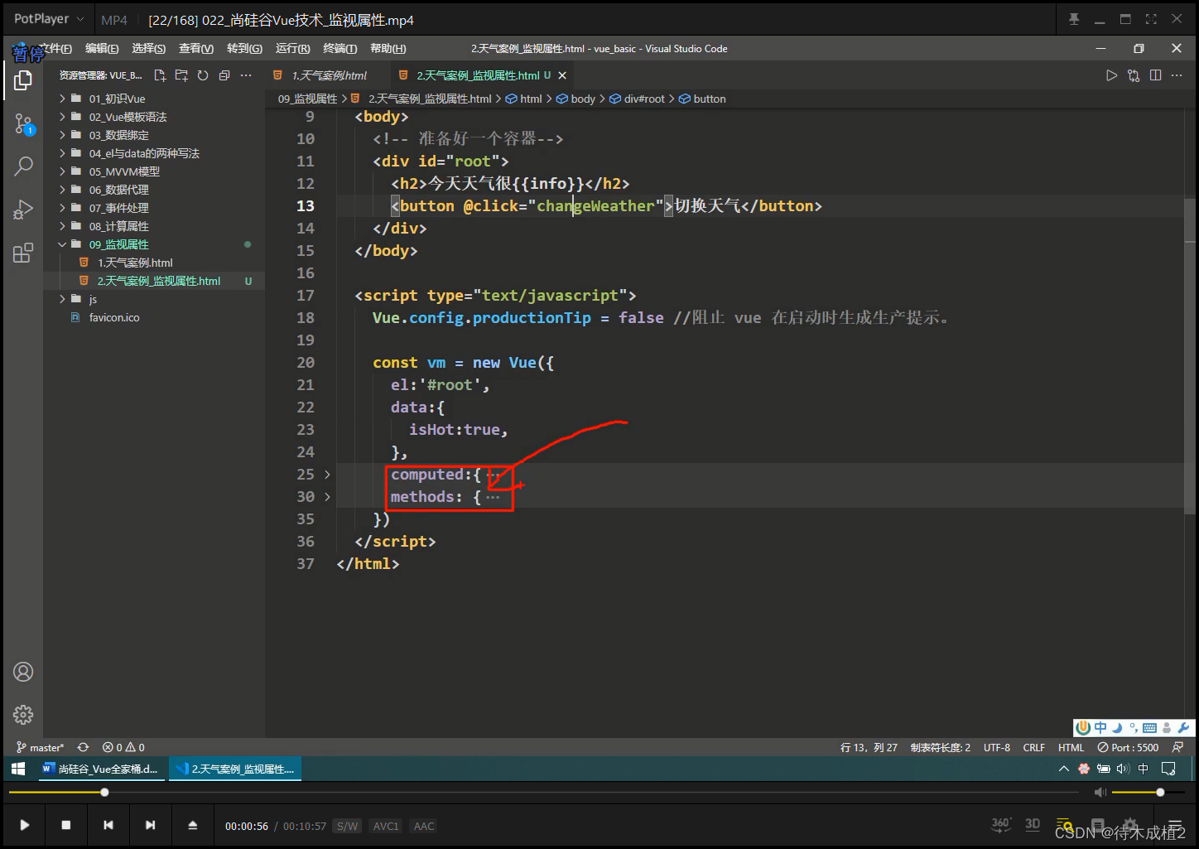The height and width of the screenshot is (849, 1199).
Task: Run the file with editor play icon
Action: coord(1111,75)
